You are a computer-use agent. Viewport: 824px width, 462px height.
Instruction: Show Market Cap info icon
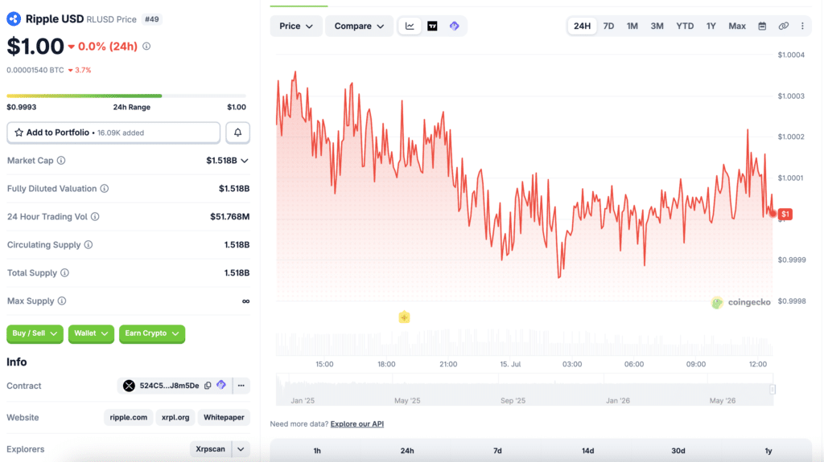(61, 160)
